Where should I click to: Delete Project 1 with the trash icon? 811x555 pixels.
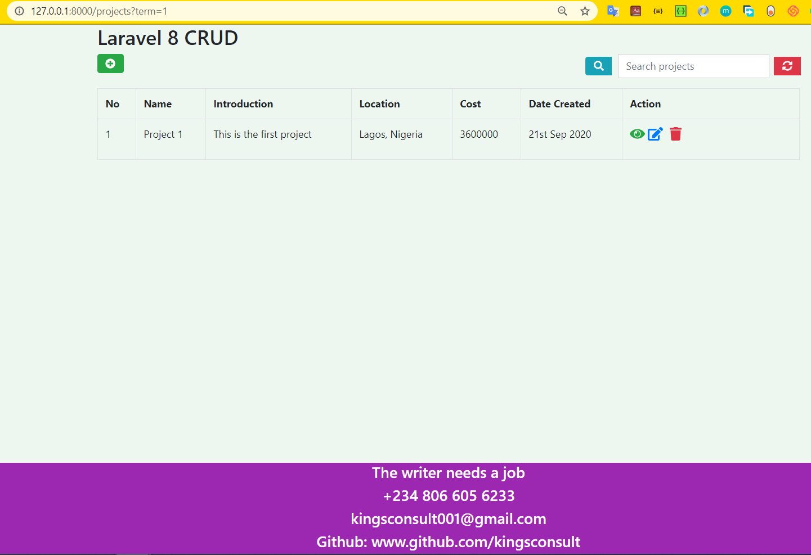(x=675, y=134)
